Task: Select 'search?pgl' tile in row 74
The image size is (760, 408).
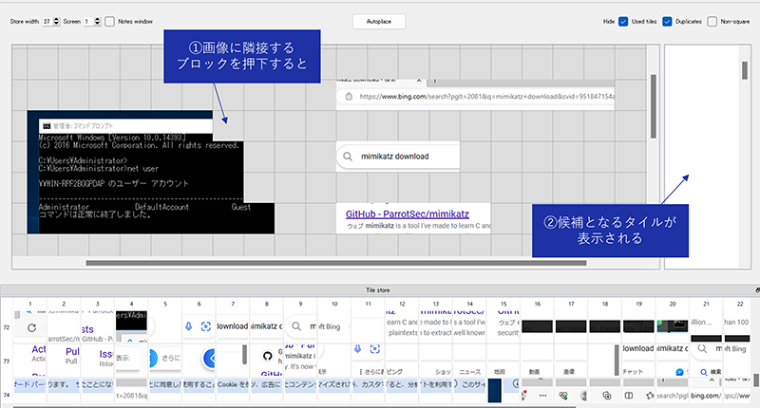Action: tap(673, 390)
